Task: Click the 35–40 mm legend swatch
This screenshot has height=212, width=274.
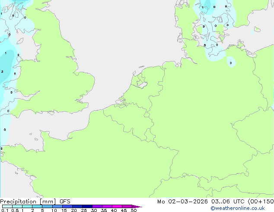Action: tap(107, 206)
